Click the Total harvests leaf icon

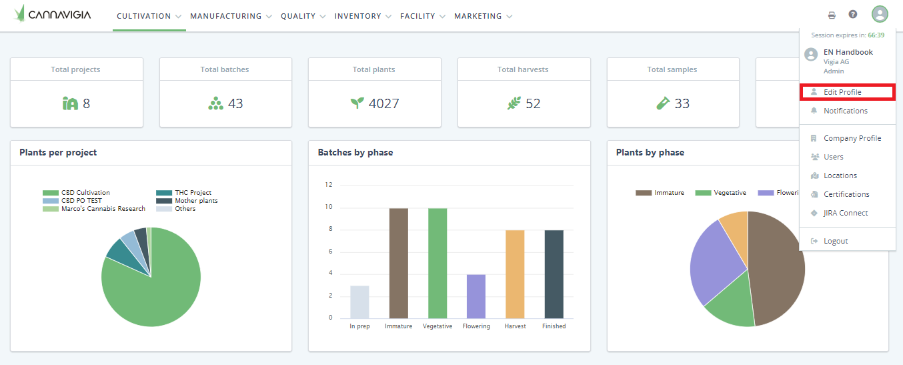click(x=514, y=103)
